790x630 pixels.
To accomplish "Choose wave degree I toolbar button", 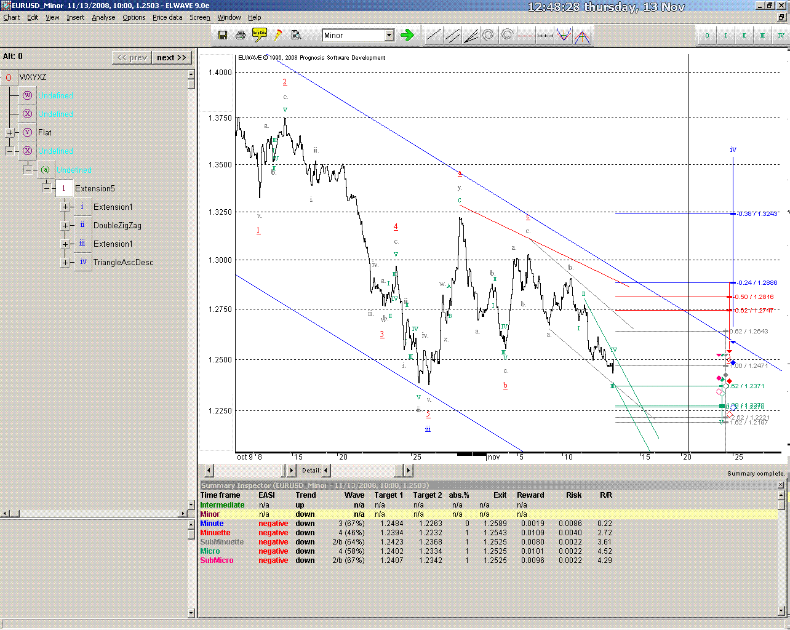I will click(725, 36).
